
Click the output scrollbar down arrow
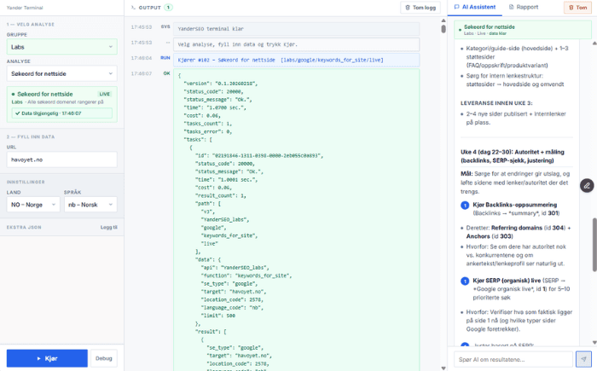(x=443, y=368)
